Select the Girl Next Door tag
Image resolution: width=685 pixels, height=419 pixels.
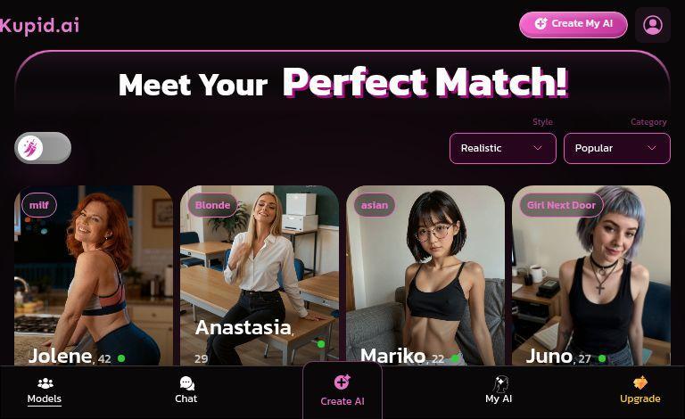561,205
